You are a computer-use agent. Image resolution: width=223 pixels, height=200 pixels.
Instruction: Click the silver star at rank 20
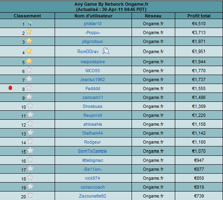(x=30, y=195)
